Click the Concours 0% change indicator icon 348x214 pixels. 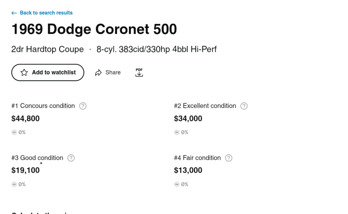(x=14, y=132)
